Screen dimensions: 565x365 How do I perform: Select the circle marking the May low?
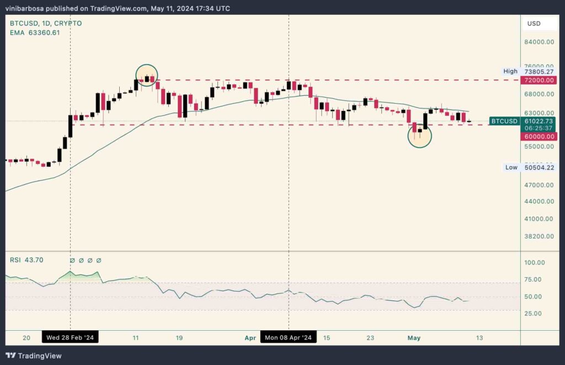point(419,135)
